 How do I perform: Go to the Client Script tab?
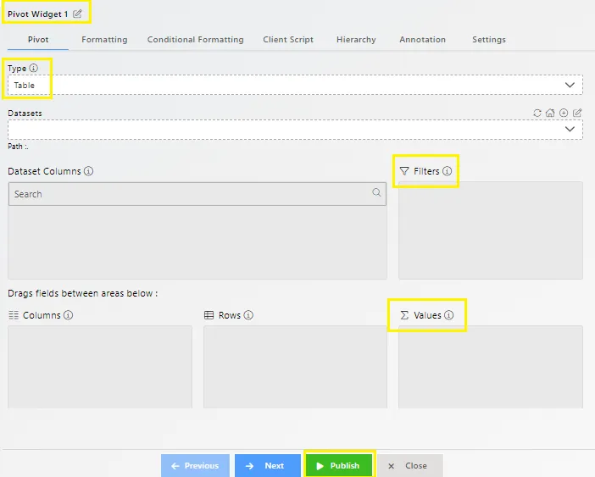[288, 40]
